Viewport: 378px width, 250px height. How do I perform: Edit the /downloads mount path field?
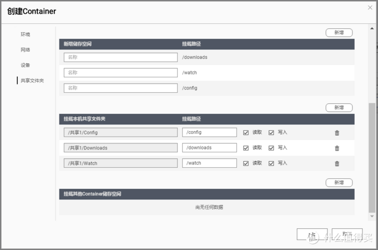[210, 148]
